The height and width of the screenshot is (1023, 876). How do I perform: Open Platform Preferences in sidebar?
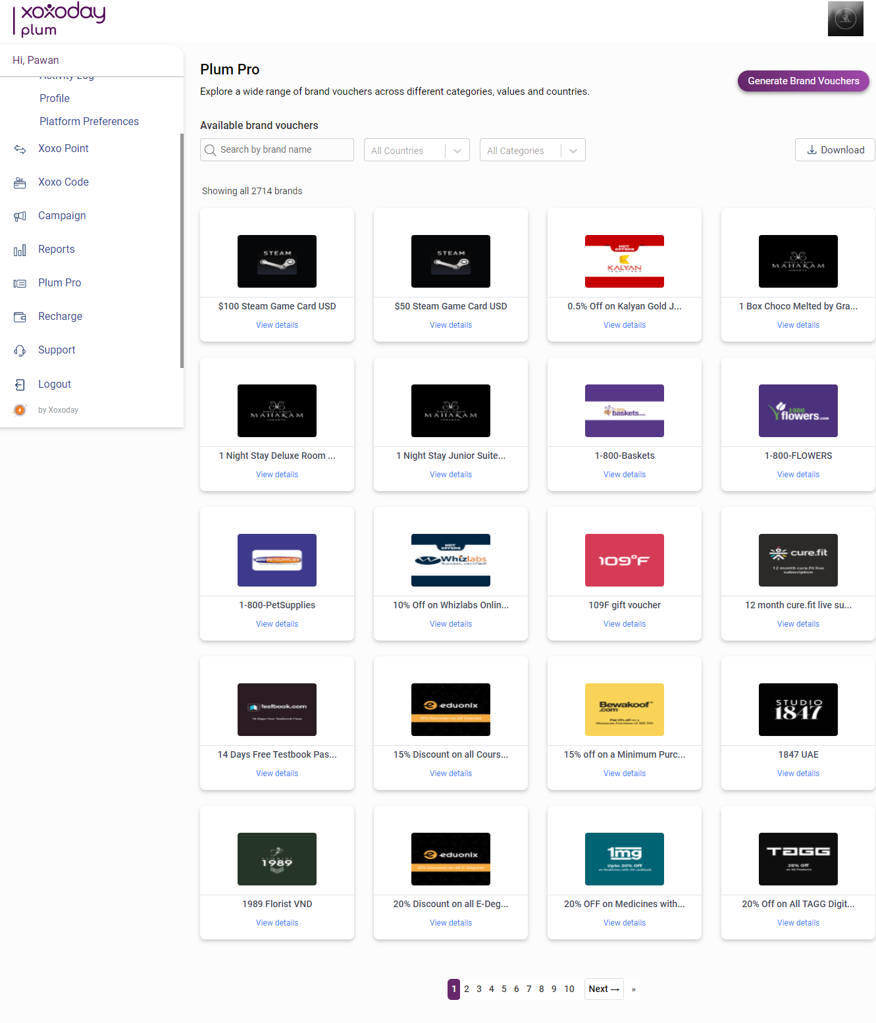click(x=89, y=121)
